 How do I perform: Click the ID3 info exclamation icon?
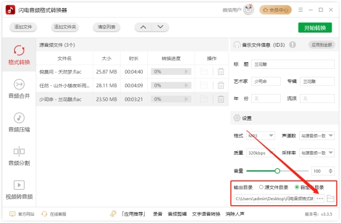[x=292, y=45]
